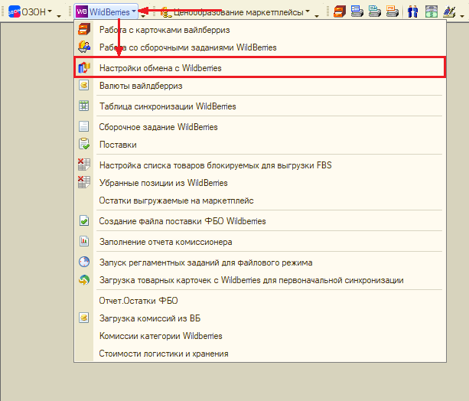
Task: Click the clipboard check icon beside Поставки
Action: coord(84,144)
